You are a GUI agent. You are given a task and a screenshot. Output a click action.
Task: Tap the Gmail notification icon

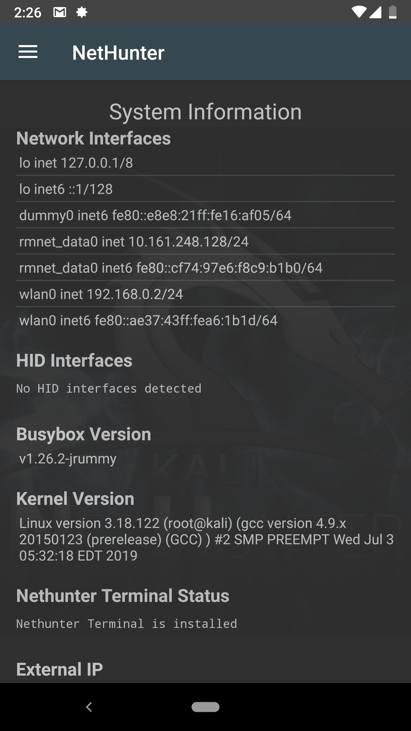pos(60,12)
